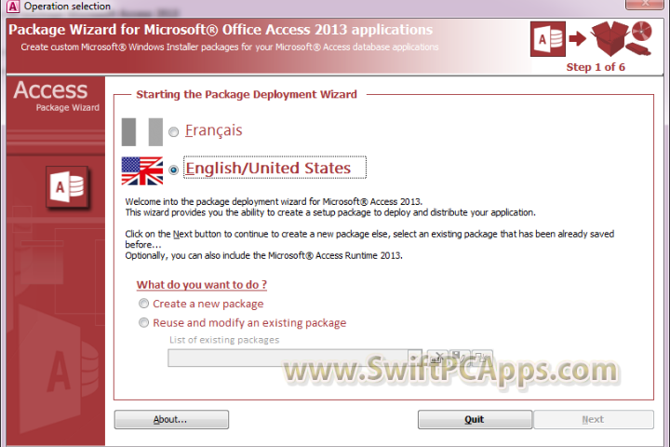Screen dimensions: 670x447
Task: Click the 'Step 1 of 6' text
Action: coord(596,67)
